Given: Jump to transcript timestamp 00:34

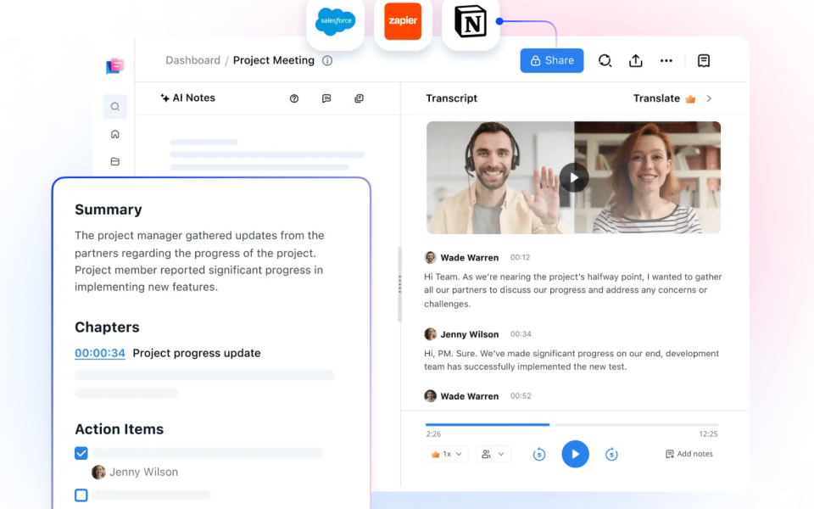Looking at the screenshot, I should point(521,334).
